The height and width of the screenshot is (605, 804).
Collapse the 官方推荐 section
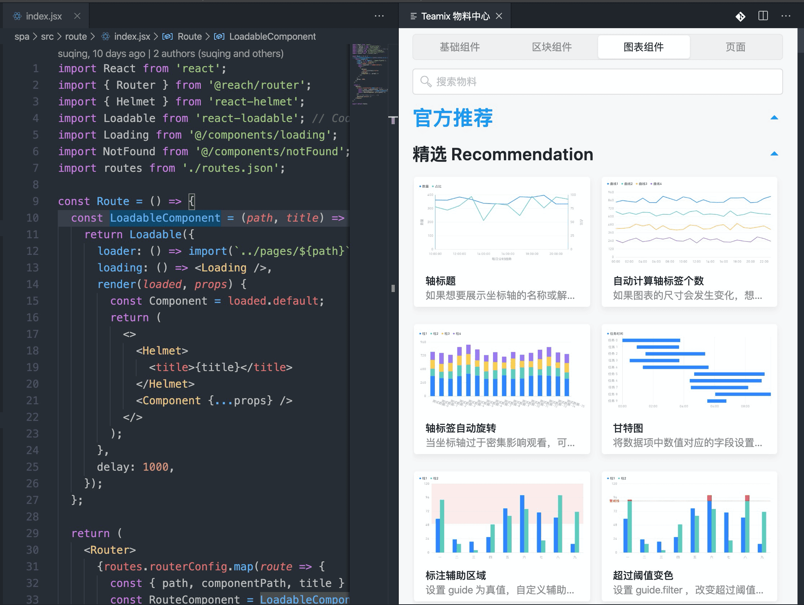pyautogui.click(x=774, y=118)
